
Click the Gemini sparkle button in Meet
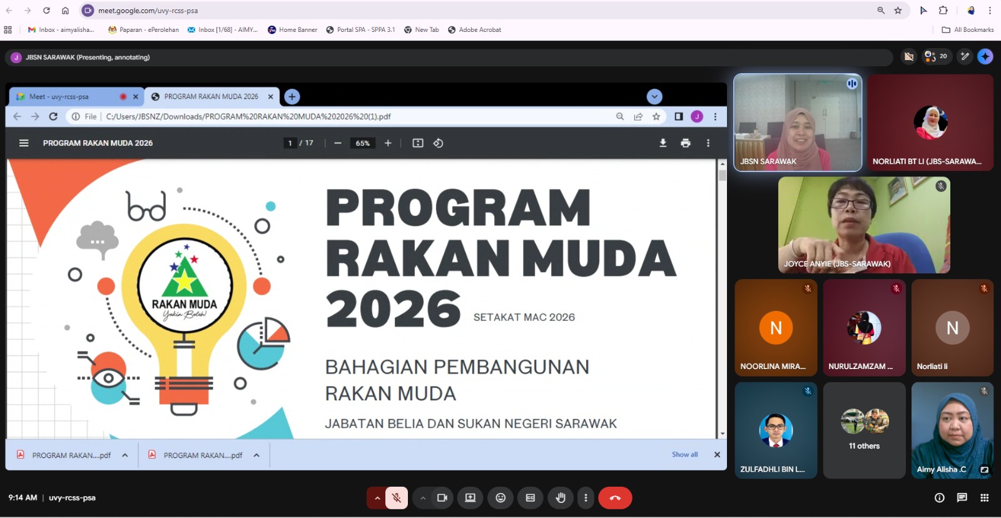pos(985,56)
